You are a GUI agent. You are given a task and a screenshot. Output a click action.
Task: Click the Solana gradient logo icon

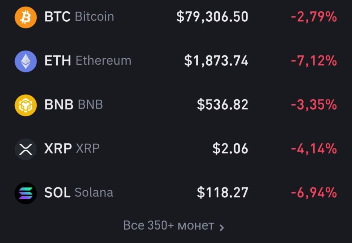point(25,193)
